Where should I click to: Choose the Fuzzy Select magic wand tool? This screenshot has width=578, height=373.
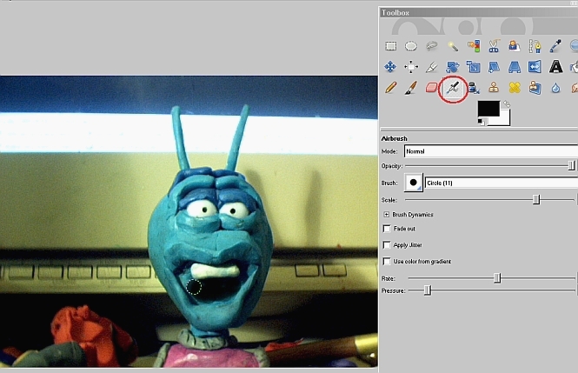point(453,46)
